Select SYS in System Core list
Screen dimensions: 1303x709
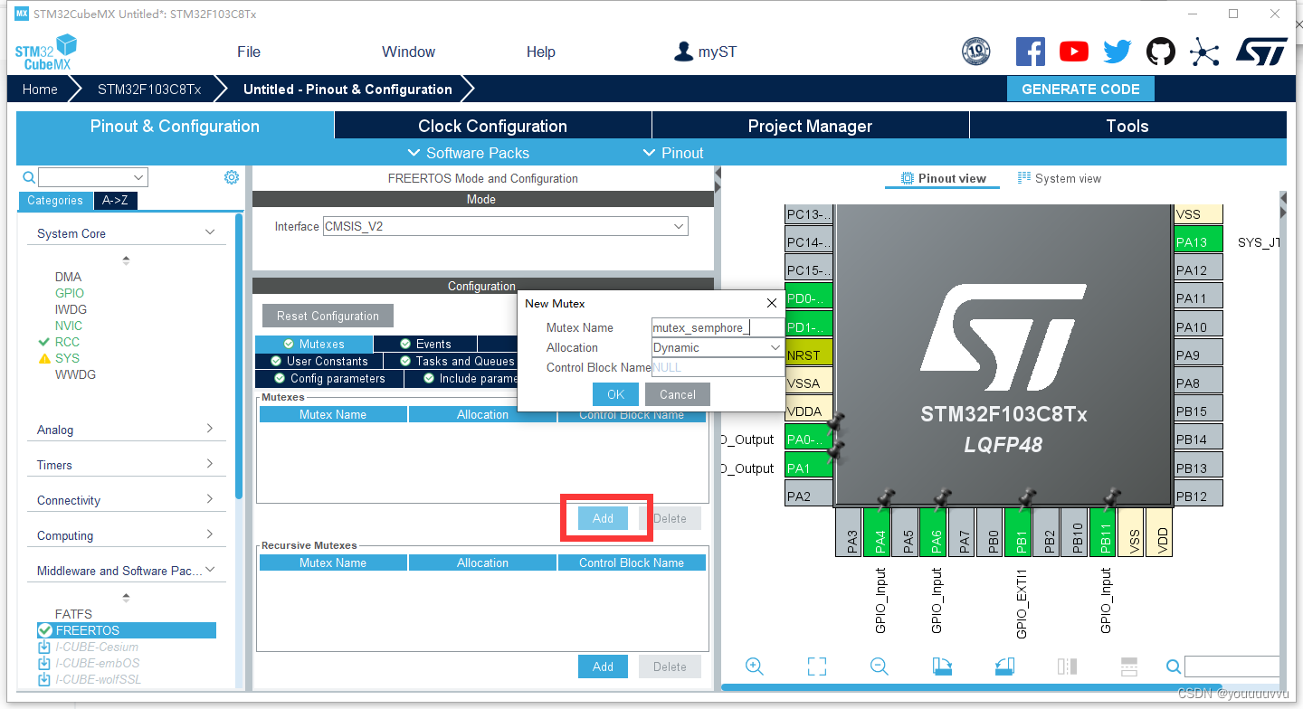68,358
